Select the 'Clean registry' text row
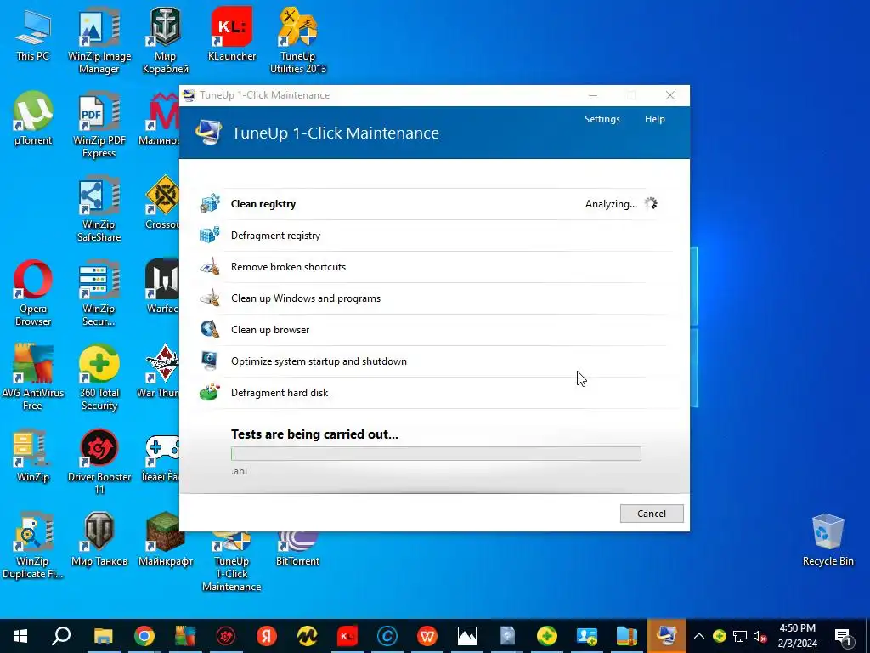 click(x=263, y=204)
